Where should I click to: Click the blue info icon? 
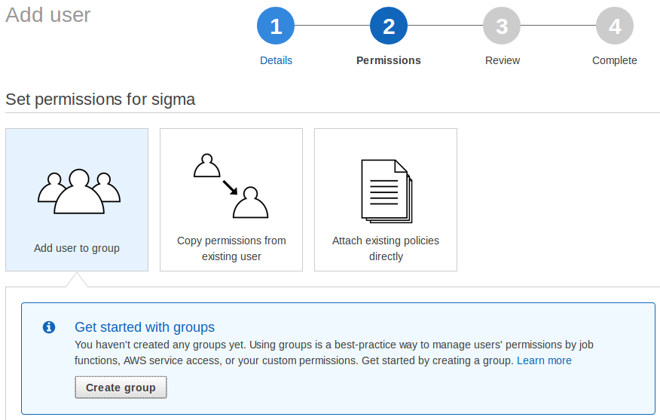pyautogui.click(x=49, y=327)
